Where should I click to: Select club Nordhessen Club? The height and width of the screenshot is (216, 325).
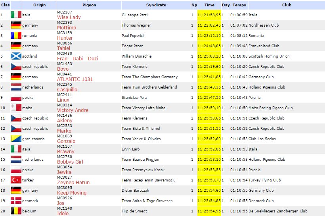tap(264, 25)
